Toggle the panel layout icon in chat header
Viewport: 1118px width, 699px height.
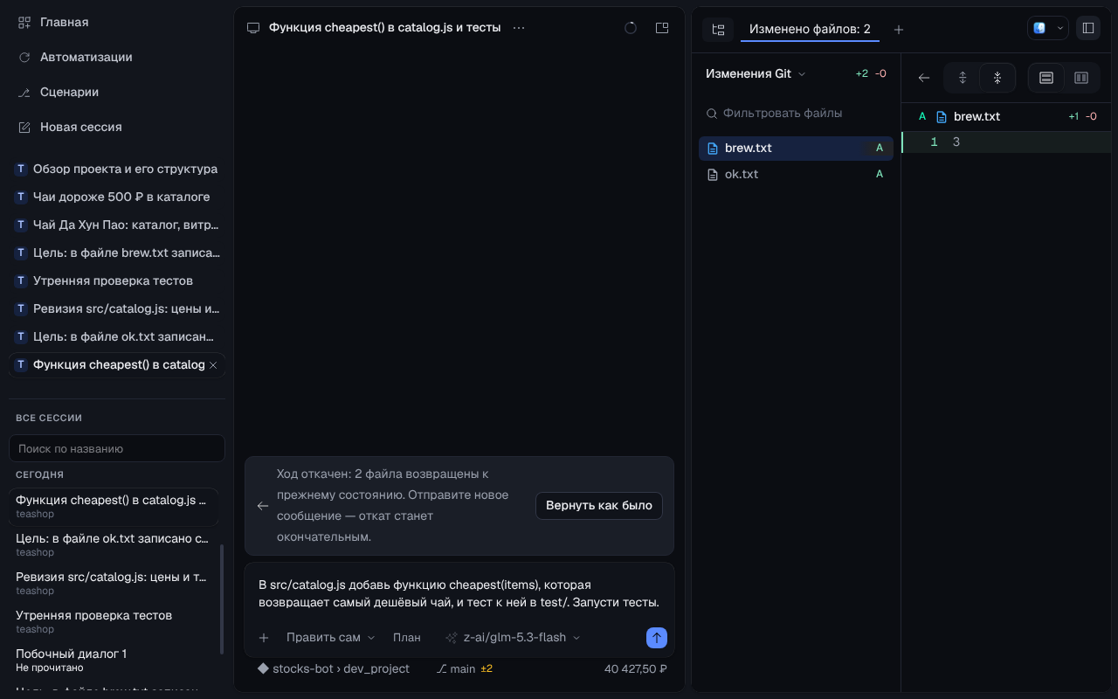(662, 28)
